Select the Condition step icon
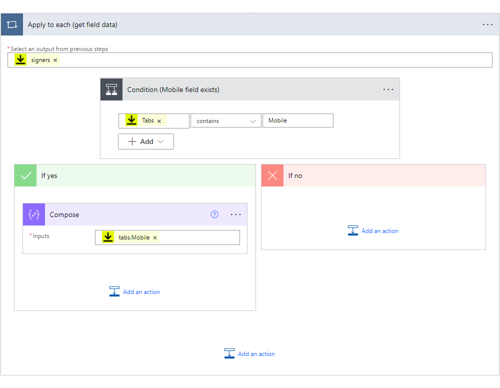The height and width of the screenshot is (388, 500). [111, 89]
